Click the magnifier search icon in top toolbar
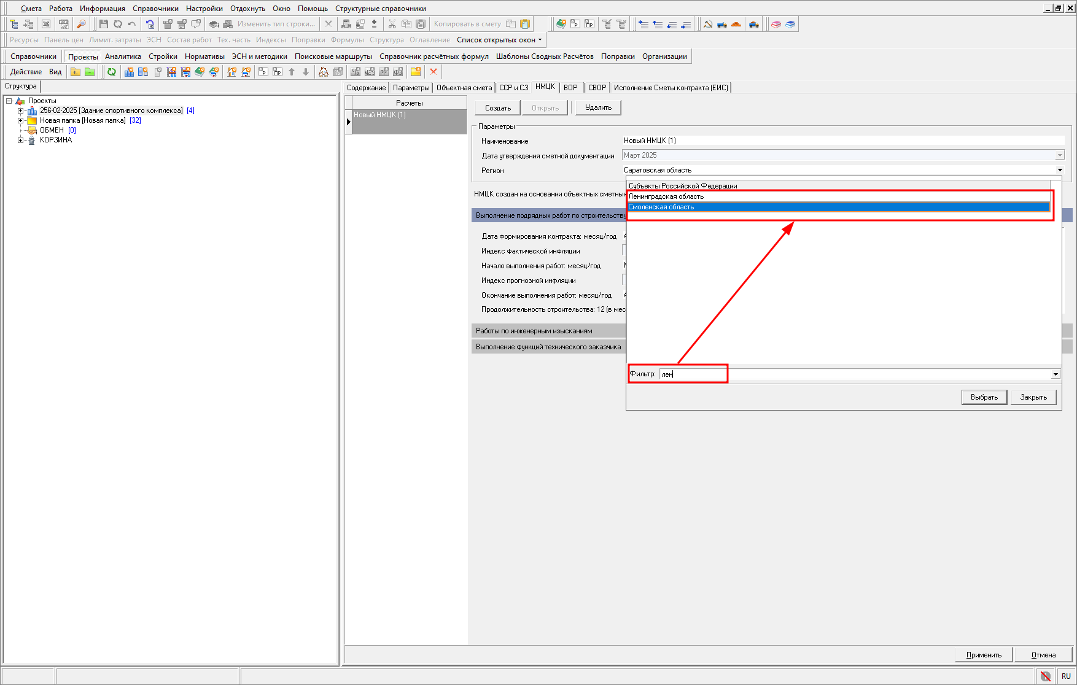This screenshot has height=685, width=1077. click(x=81, y=24)
